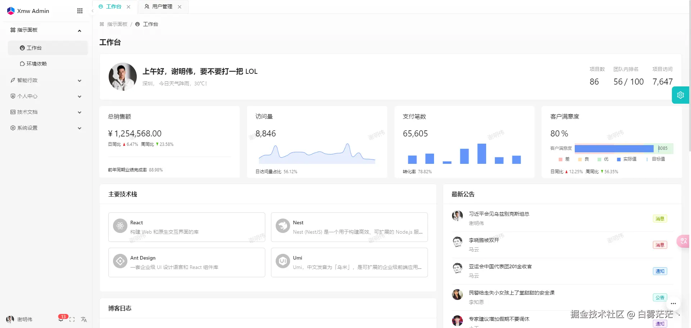The width and height of the screenshot is (691, 328).
Task: Click the 总销售额 value ¥ 1,254,568.00
Action: tap(135, 134)
